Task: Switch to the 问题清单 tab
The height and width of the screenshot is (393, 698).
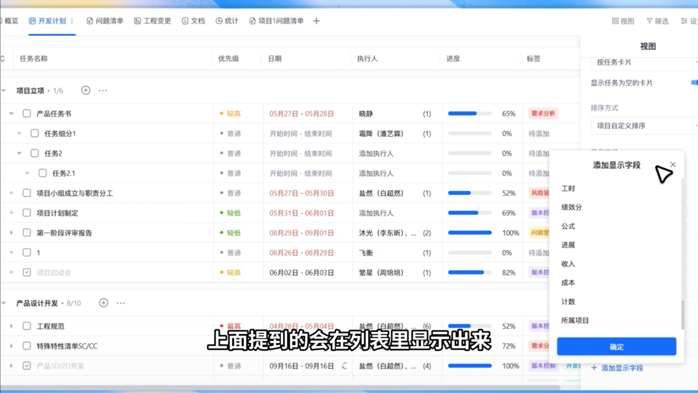Action: coord(105,21)
